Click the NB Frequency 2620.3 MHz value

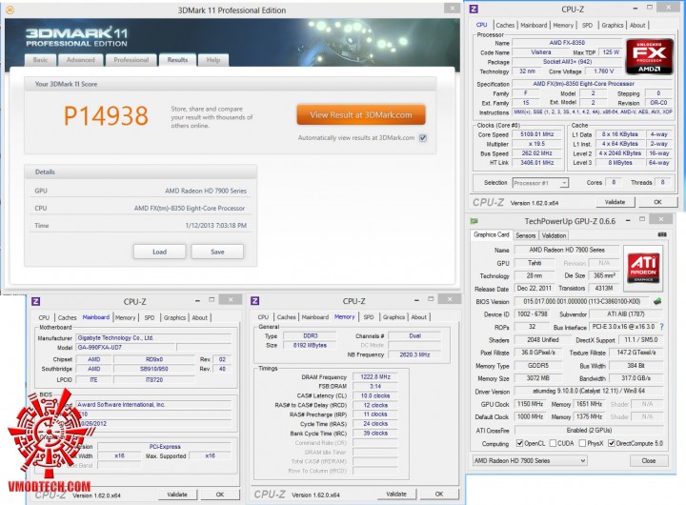(414, 354)
